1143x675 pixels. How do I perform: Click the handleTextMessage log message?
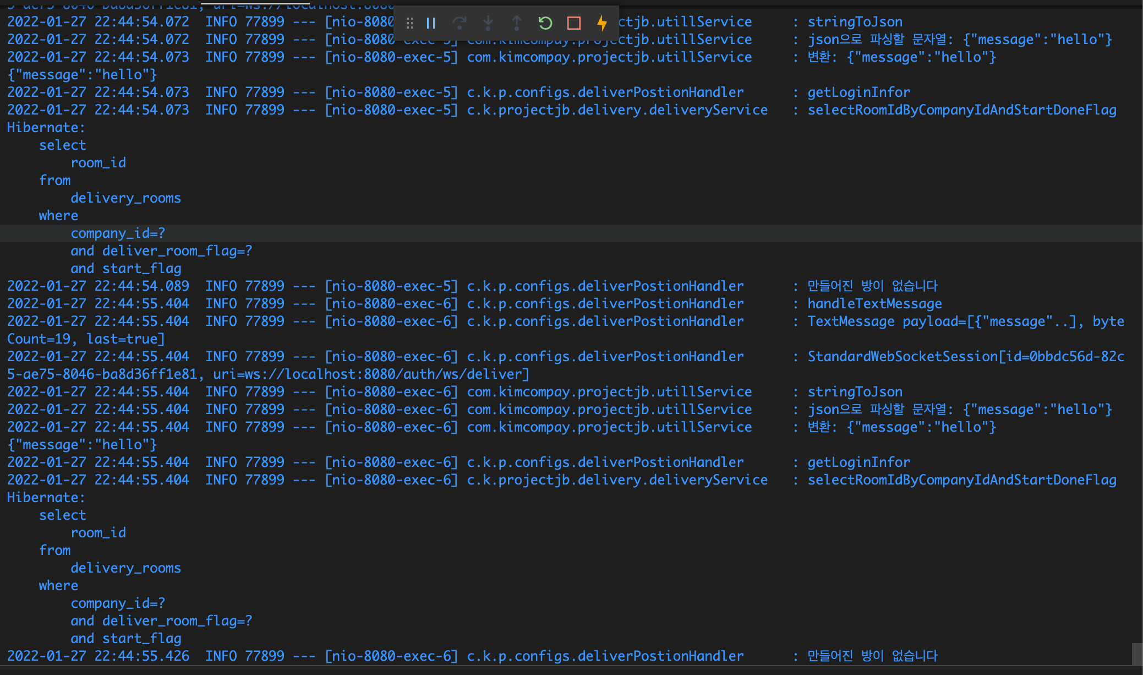pos(874,304)
